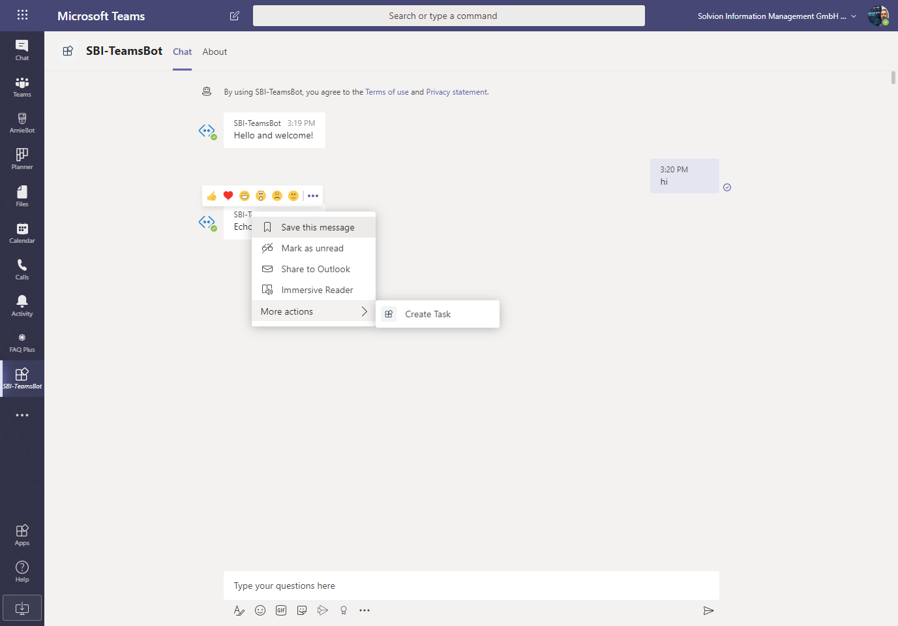Open organization switcher dropdown
Image resolution: width=898 pixels, height=626 pixels.
[777, 16]
